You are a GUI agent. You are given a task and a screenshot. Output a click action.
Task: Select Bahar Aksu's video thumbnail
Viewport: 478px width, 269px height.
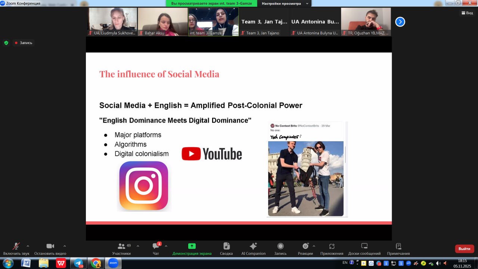pyautogui.click(x=162, y=22)
